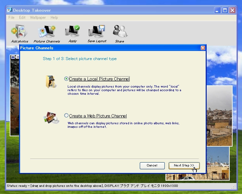Click the web channels description text
Image resolution: width=242 pixels, height=194 pixels.
123,125
